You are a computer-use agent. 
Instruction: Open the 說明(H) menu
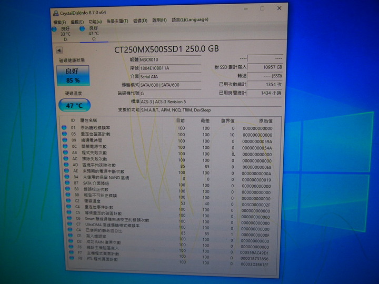pyautogui.click(x=159, y=21)
